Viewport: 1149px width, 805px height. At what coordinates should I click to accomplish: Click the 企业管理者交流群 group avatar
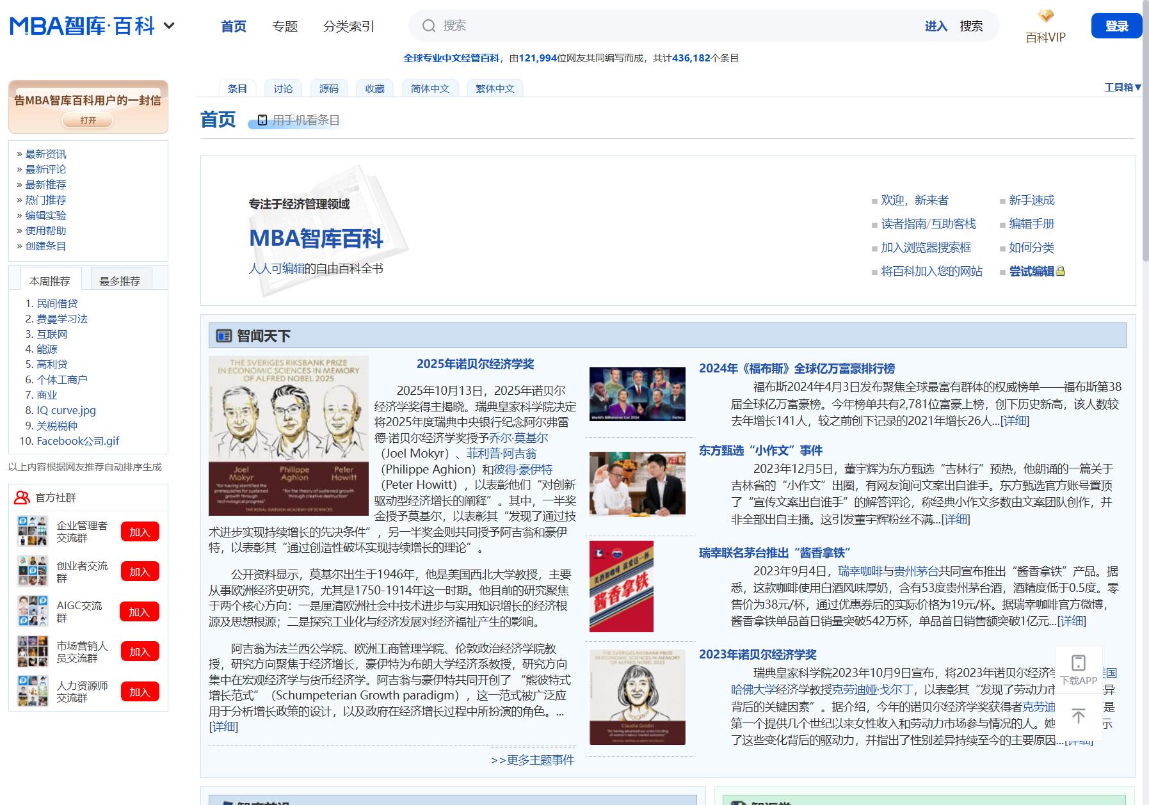(33, 531)
